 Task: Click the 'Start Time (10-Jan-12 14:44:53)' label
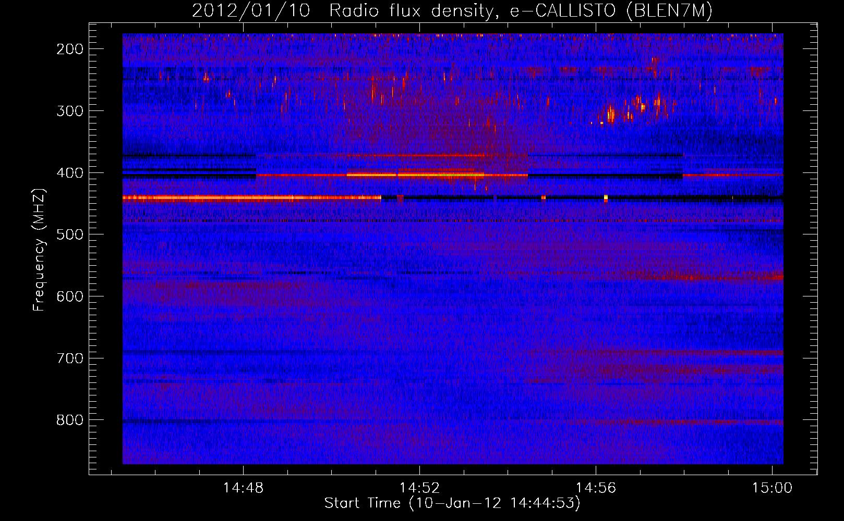(x=452, y=503)
